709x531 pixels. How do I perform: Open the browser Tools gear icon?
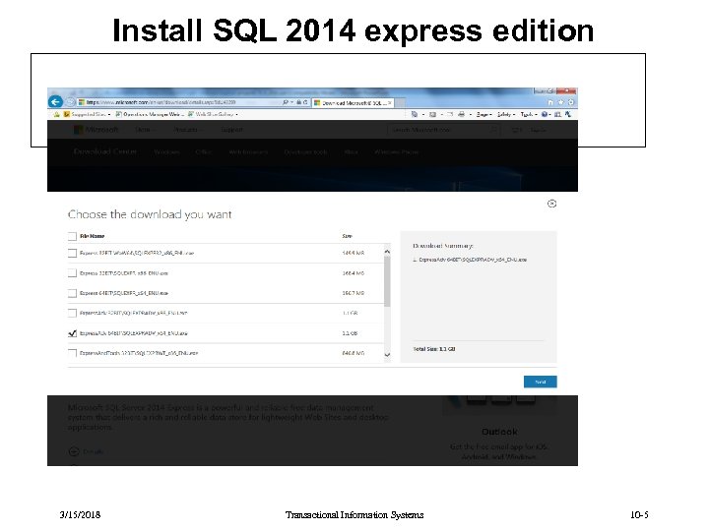pyautogui.click(x=570, y=102)
